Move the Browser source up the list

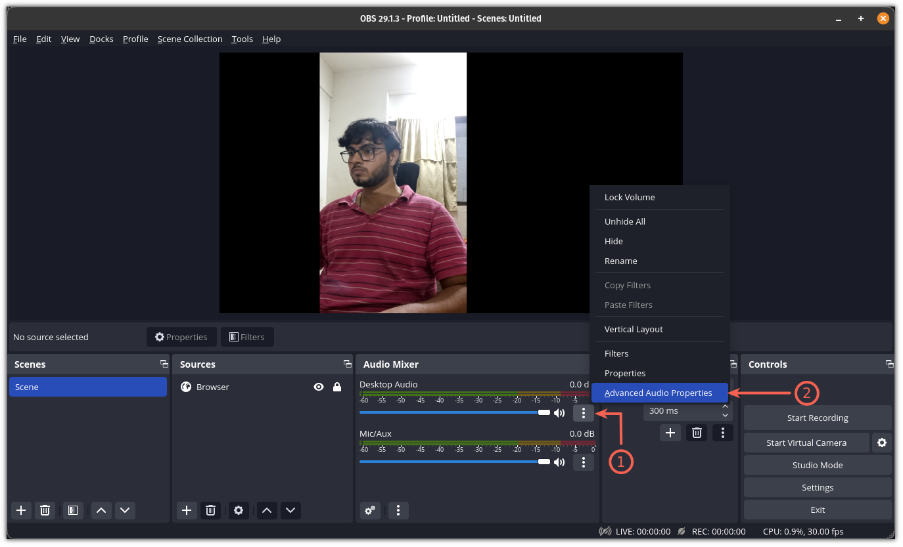266,510
